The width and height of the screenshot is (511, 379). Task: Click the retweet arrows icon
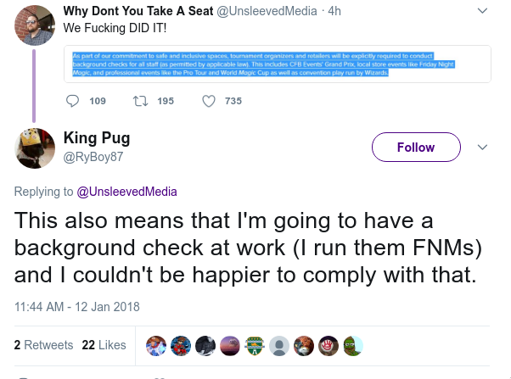141,101
